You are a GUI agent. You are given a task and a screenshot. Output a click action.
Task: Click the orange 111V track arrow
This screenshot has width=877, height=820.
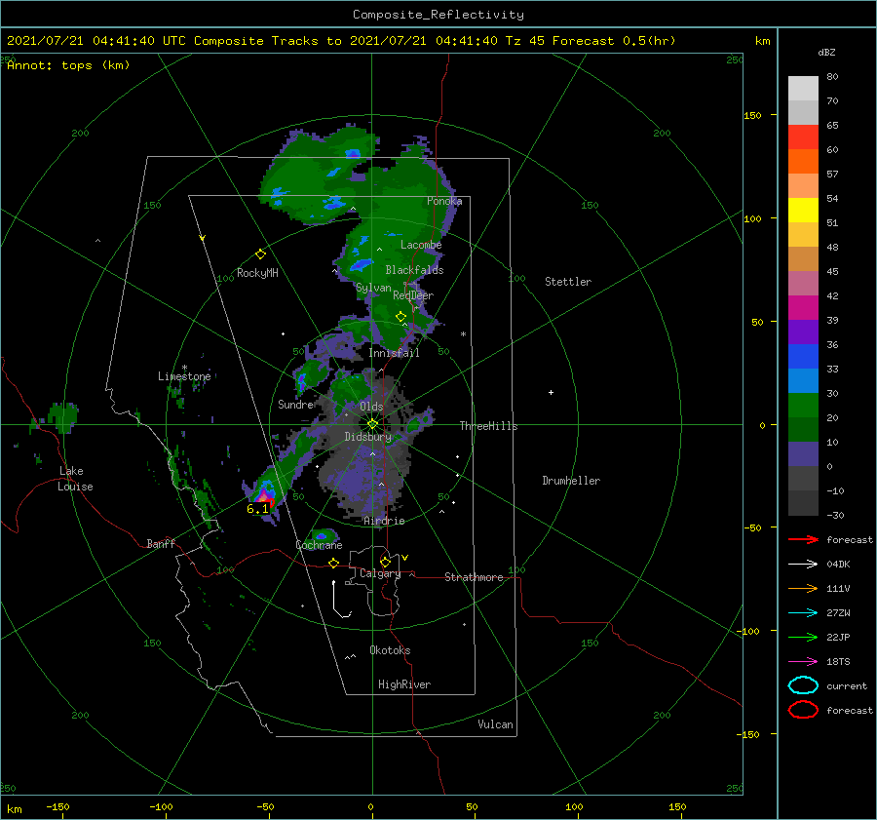pos(803,588)
